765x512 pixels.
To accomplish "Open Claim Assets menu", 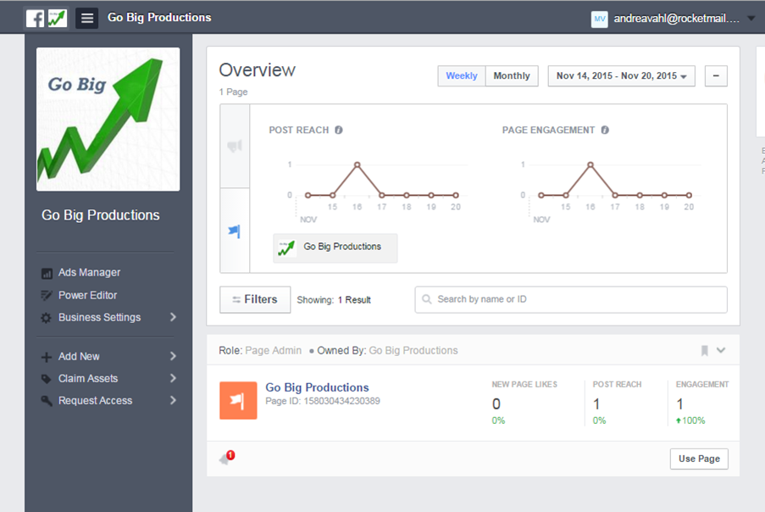I will coord(88,378).
